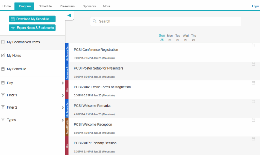
Task: Add PCSI Welcome Reception via calendar icon
Action: coord(253,120)
